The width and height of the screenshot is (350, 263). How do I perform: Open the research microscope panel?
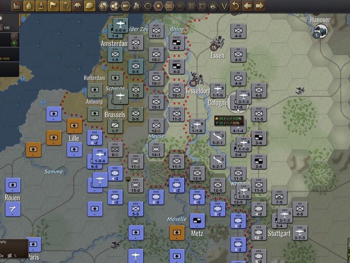[x=41, y=6]
